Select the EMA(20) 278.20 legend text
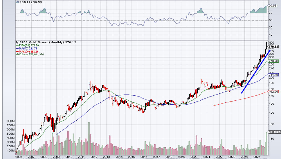Screen dimensions: 281x159 coord(31,45)
